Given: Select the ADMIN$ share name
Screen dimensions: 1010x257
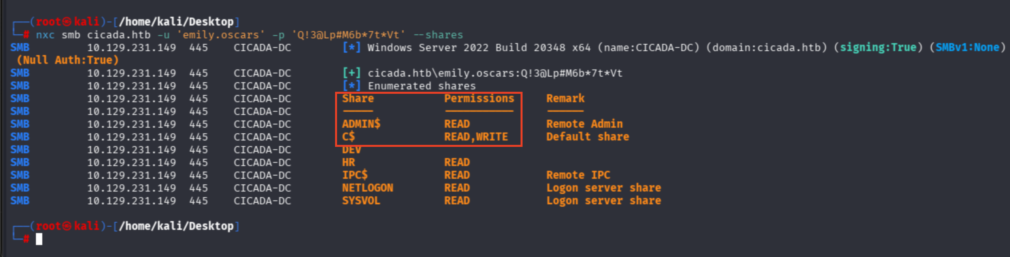Looking at the screenshot, I should [361, 124].
